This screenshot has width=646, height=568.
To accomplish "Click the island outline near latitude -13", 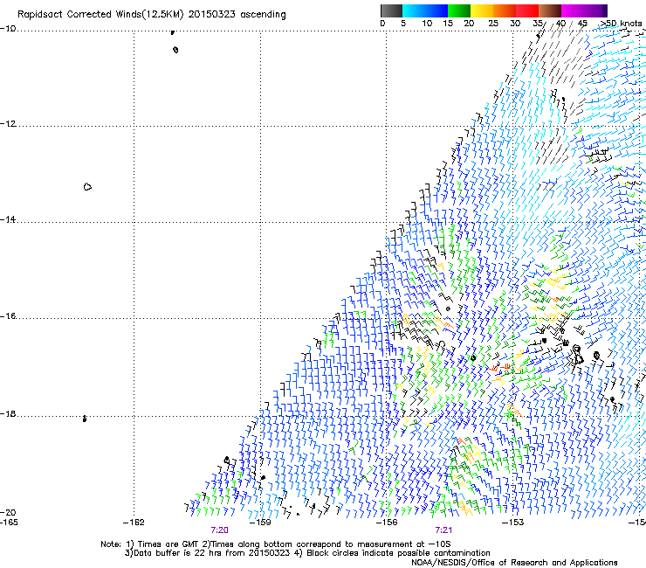I will pyautogui.click(x=87, y=187).
